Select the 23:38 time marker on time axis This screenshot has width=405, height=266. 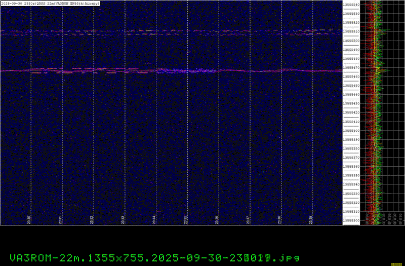[279, 219]
